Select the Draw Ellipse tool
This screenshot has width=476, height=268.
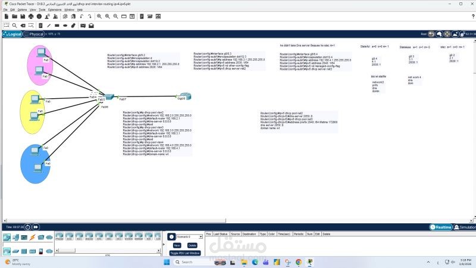pos(65,26)
